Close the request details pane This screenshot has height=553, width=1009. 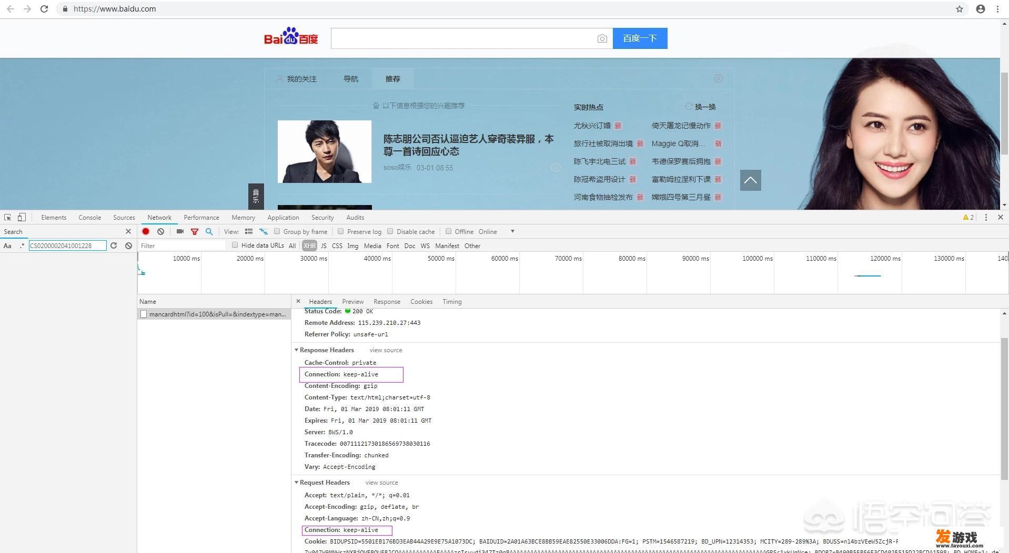pos(298,301)
